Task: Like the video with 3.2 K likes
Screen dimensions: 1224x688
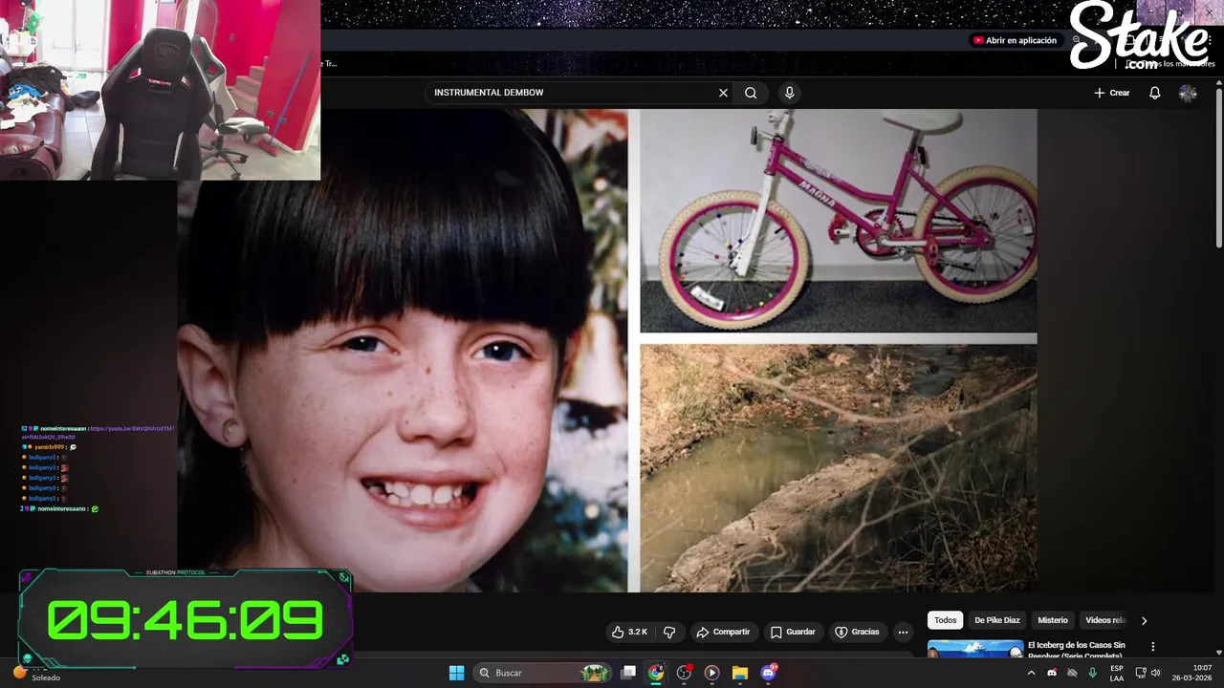Action: click(x=630, y=632)
